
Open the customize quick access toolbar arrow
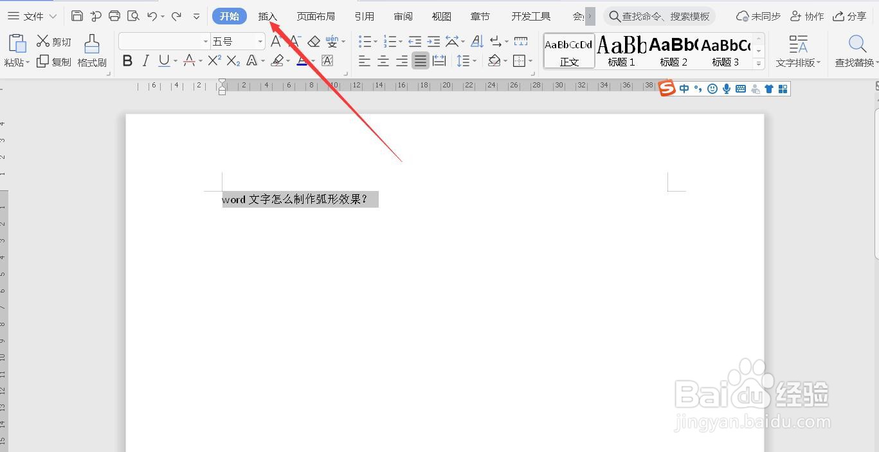(196, 16)
